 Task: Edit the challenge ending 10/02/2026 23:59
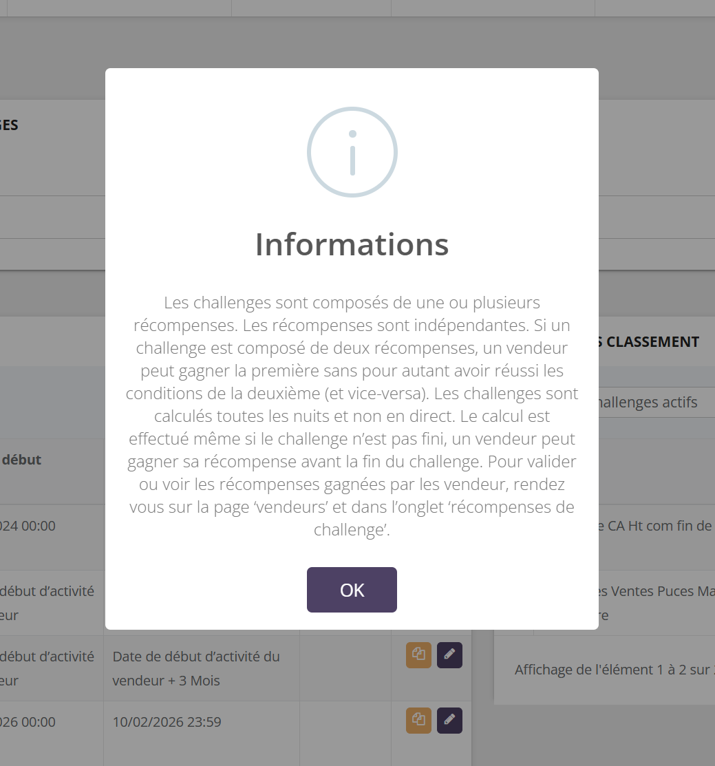449,721
